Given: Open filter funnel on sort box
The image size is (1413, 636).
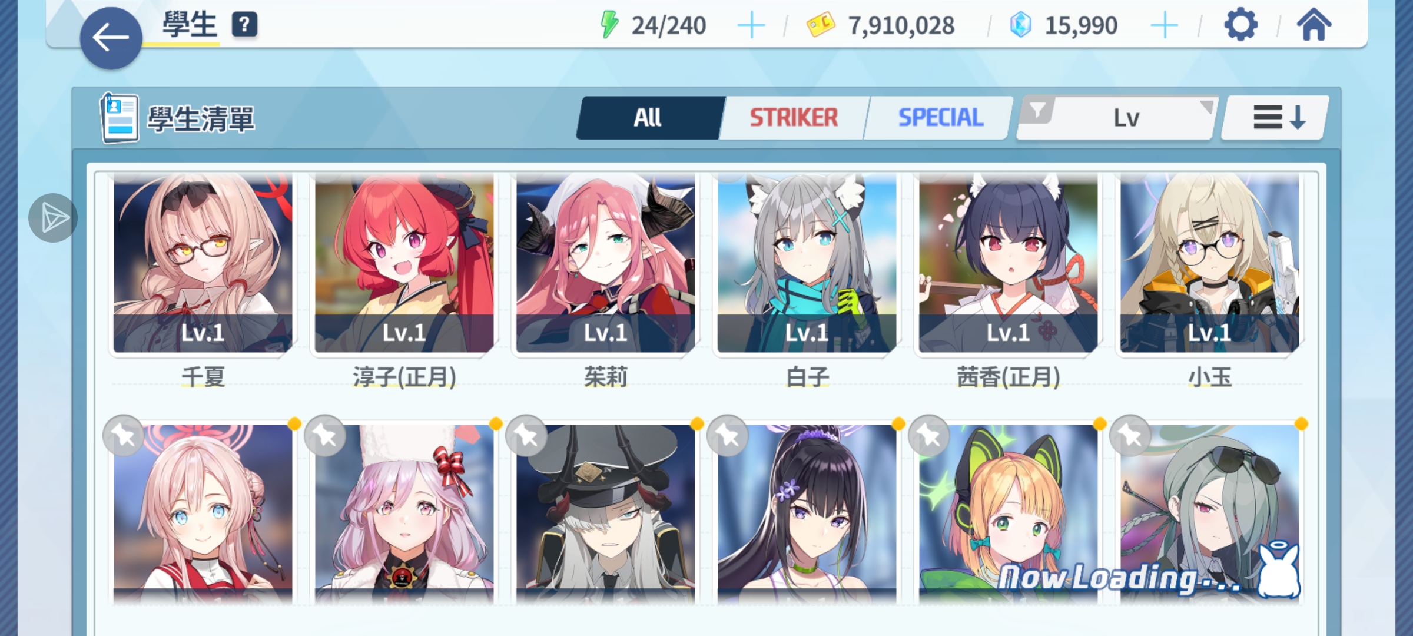Looking at the screenshot, I should [x=1037, y=110].
